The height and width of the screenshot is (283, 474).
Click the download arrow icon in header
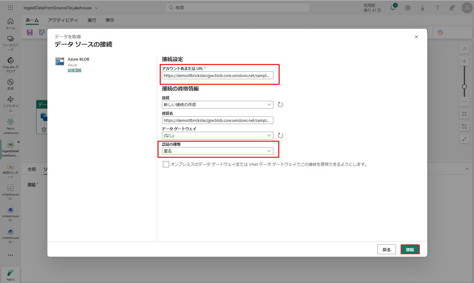423,8
